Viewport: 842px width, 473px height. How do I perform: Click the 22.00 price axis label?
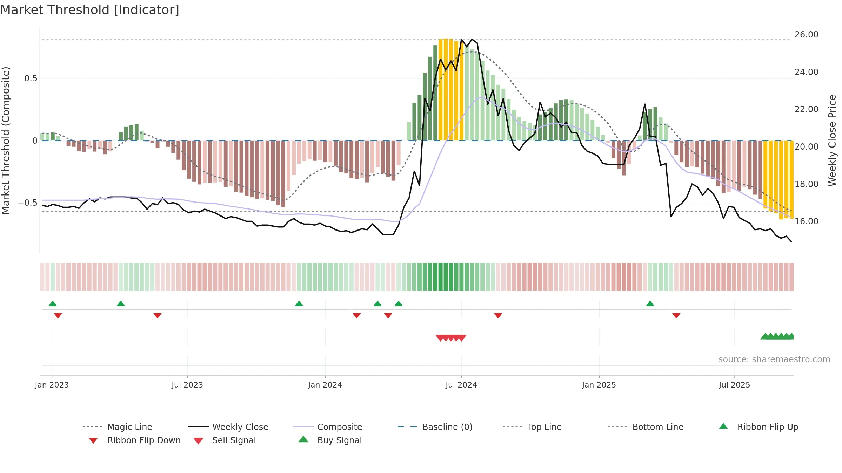point(807,109)
